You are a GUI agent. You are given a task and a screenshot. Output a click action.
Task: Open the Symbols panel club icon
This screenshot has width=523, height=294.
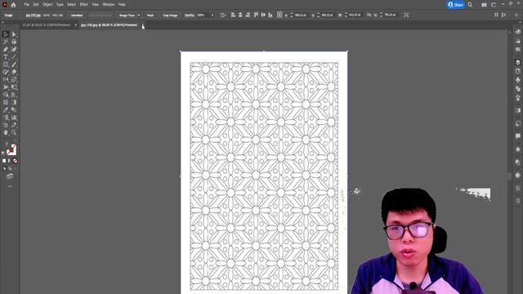tap(517, 80)
